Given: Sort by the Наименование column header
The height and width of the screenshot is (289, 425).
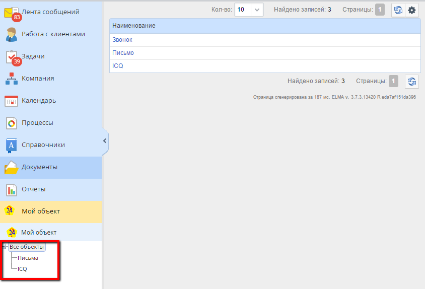Looking at the screenshot, I should (134, 26).
